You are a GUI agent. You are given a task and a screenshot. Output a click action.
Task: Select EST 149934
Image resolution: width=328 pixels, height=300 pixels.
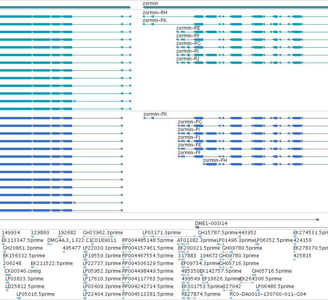tap(11, 233)
